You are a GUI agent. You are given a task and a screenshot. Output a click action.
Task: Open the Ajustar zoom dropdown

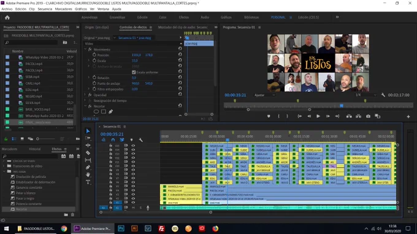(265, 95)
